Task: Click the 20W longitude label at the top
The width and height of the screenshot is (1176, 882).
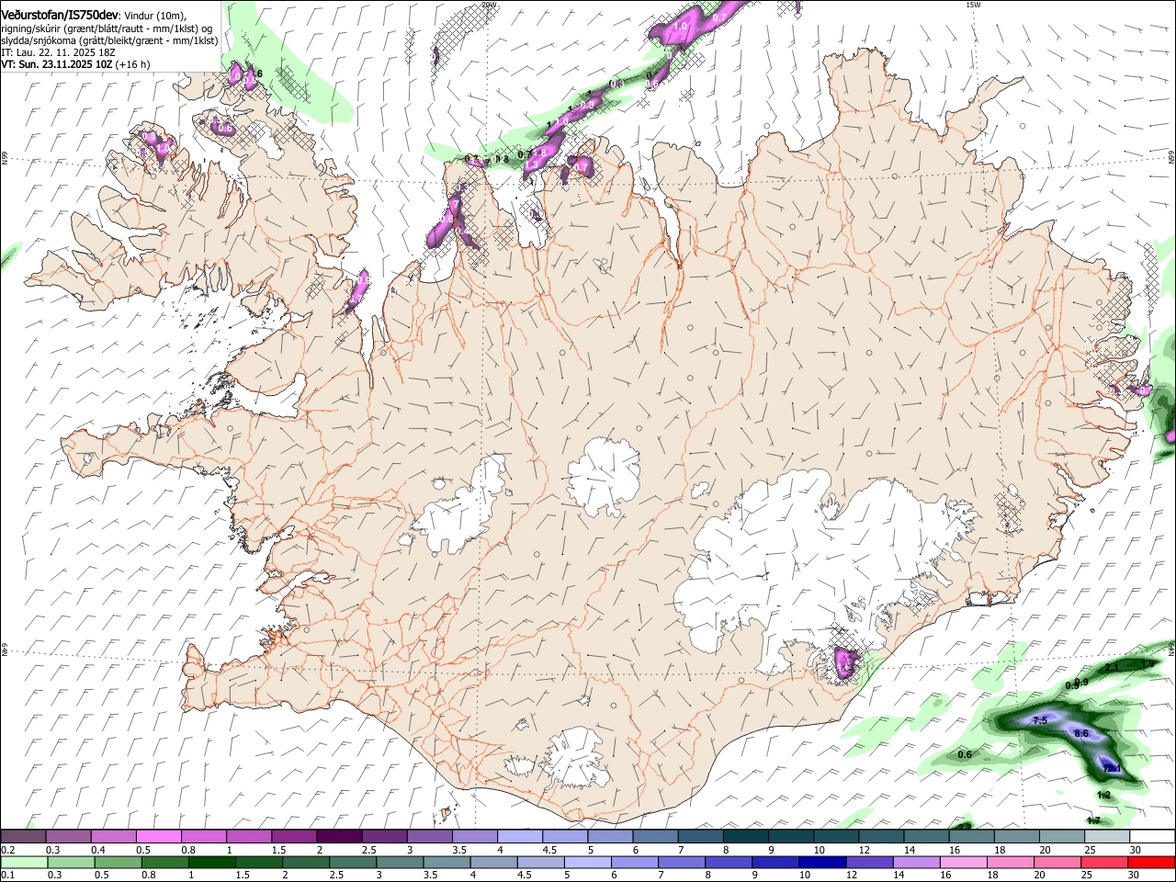Action: [489, 5]
